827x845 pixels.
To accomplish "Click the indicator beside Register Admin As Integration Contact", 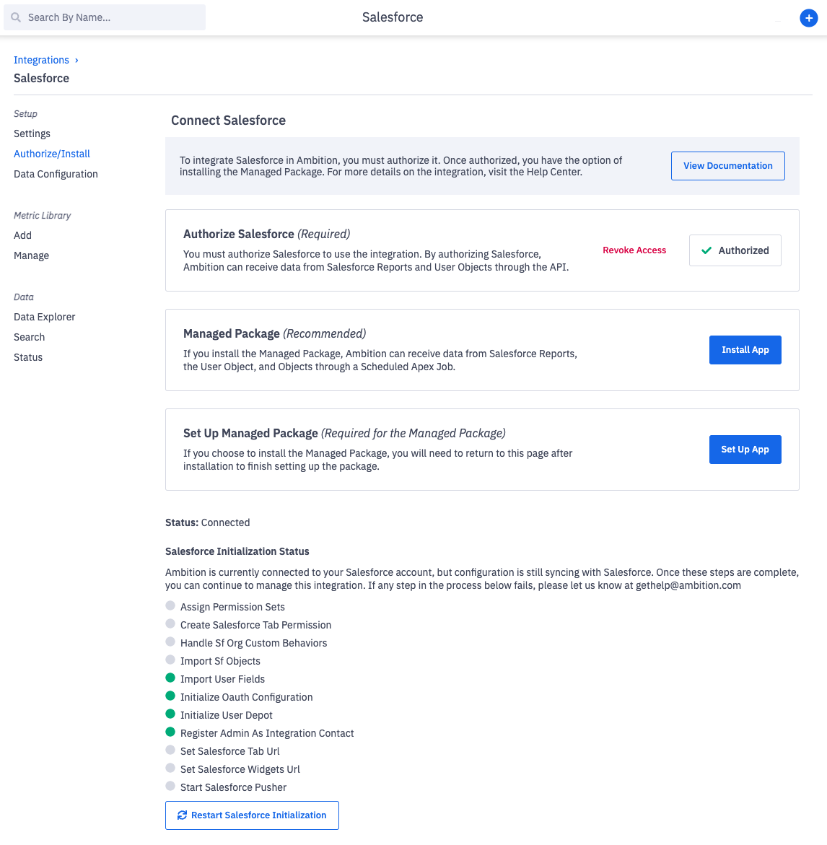I will click(x=170, y=732).
